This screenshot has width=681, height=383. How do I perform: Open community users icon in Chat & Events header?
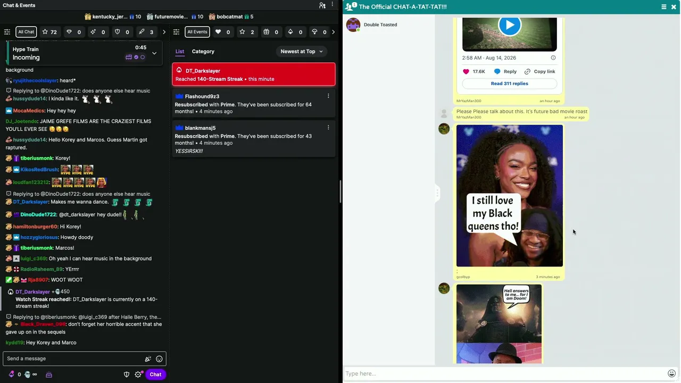pos(322,5)
